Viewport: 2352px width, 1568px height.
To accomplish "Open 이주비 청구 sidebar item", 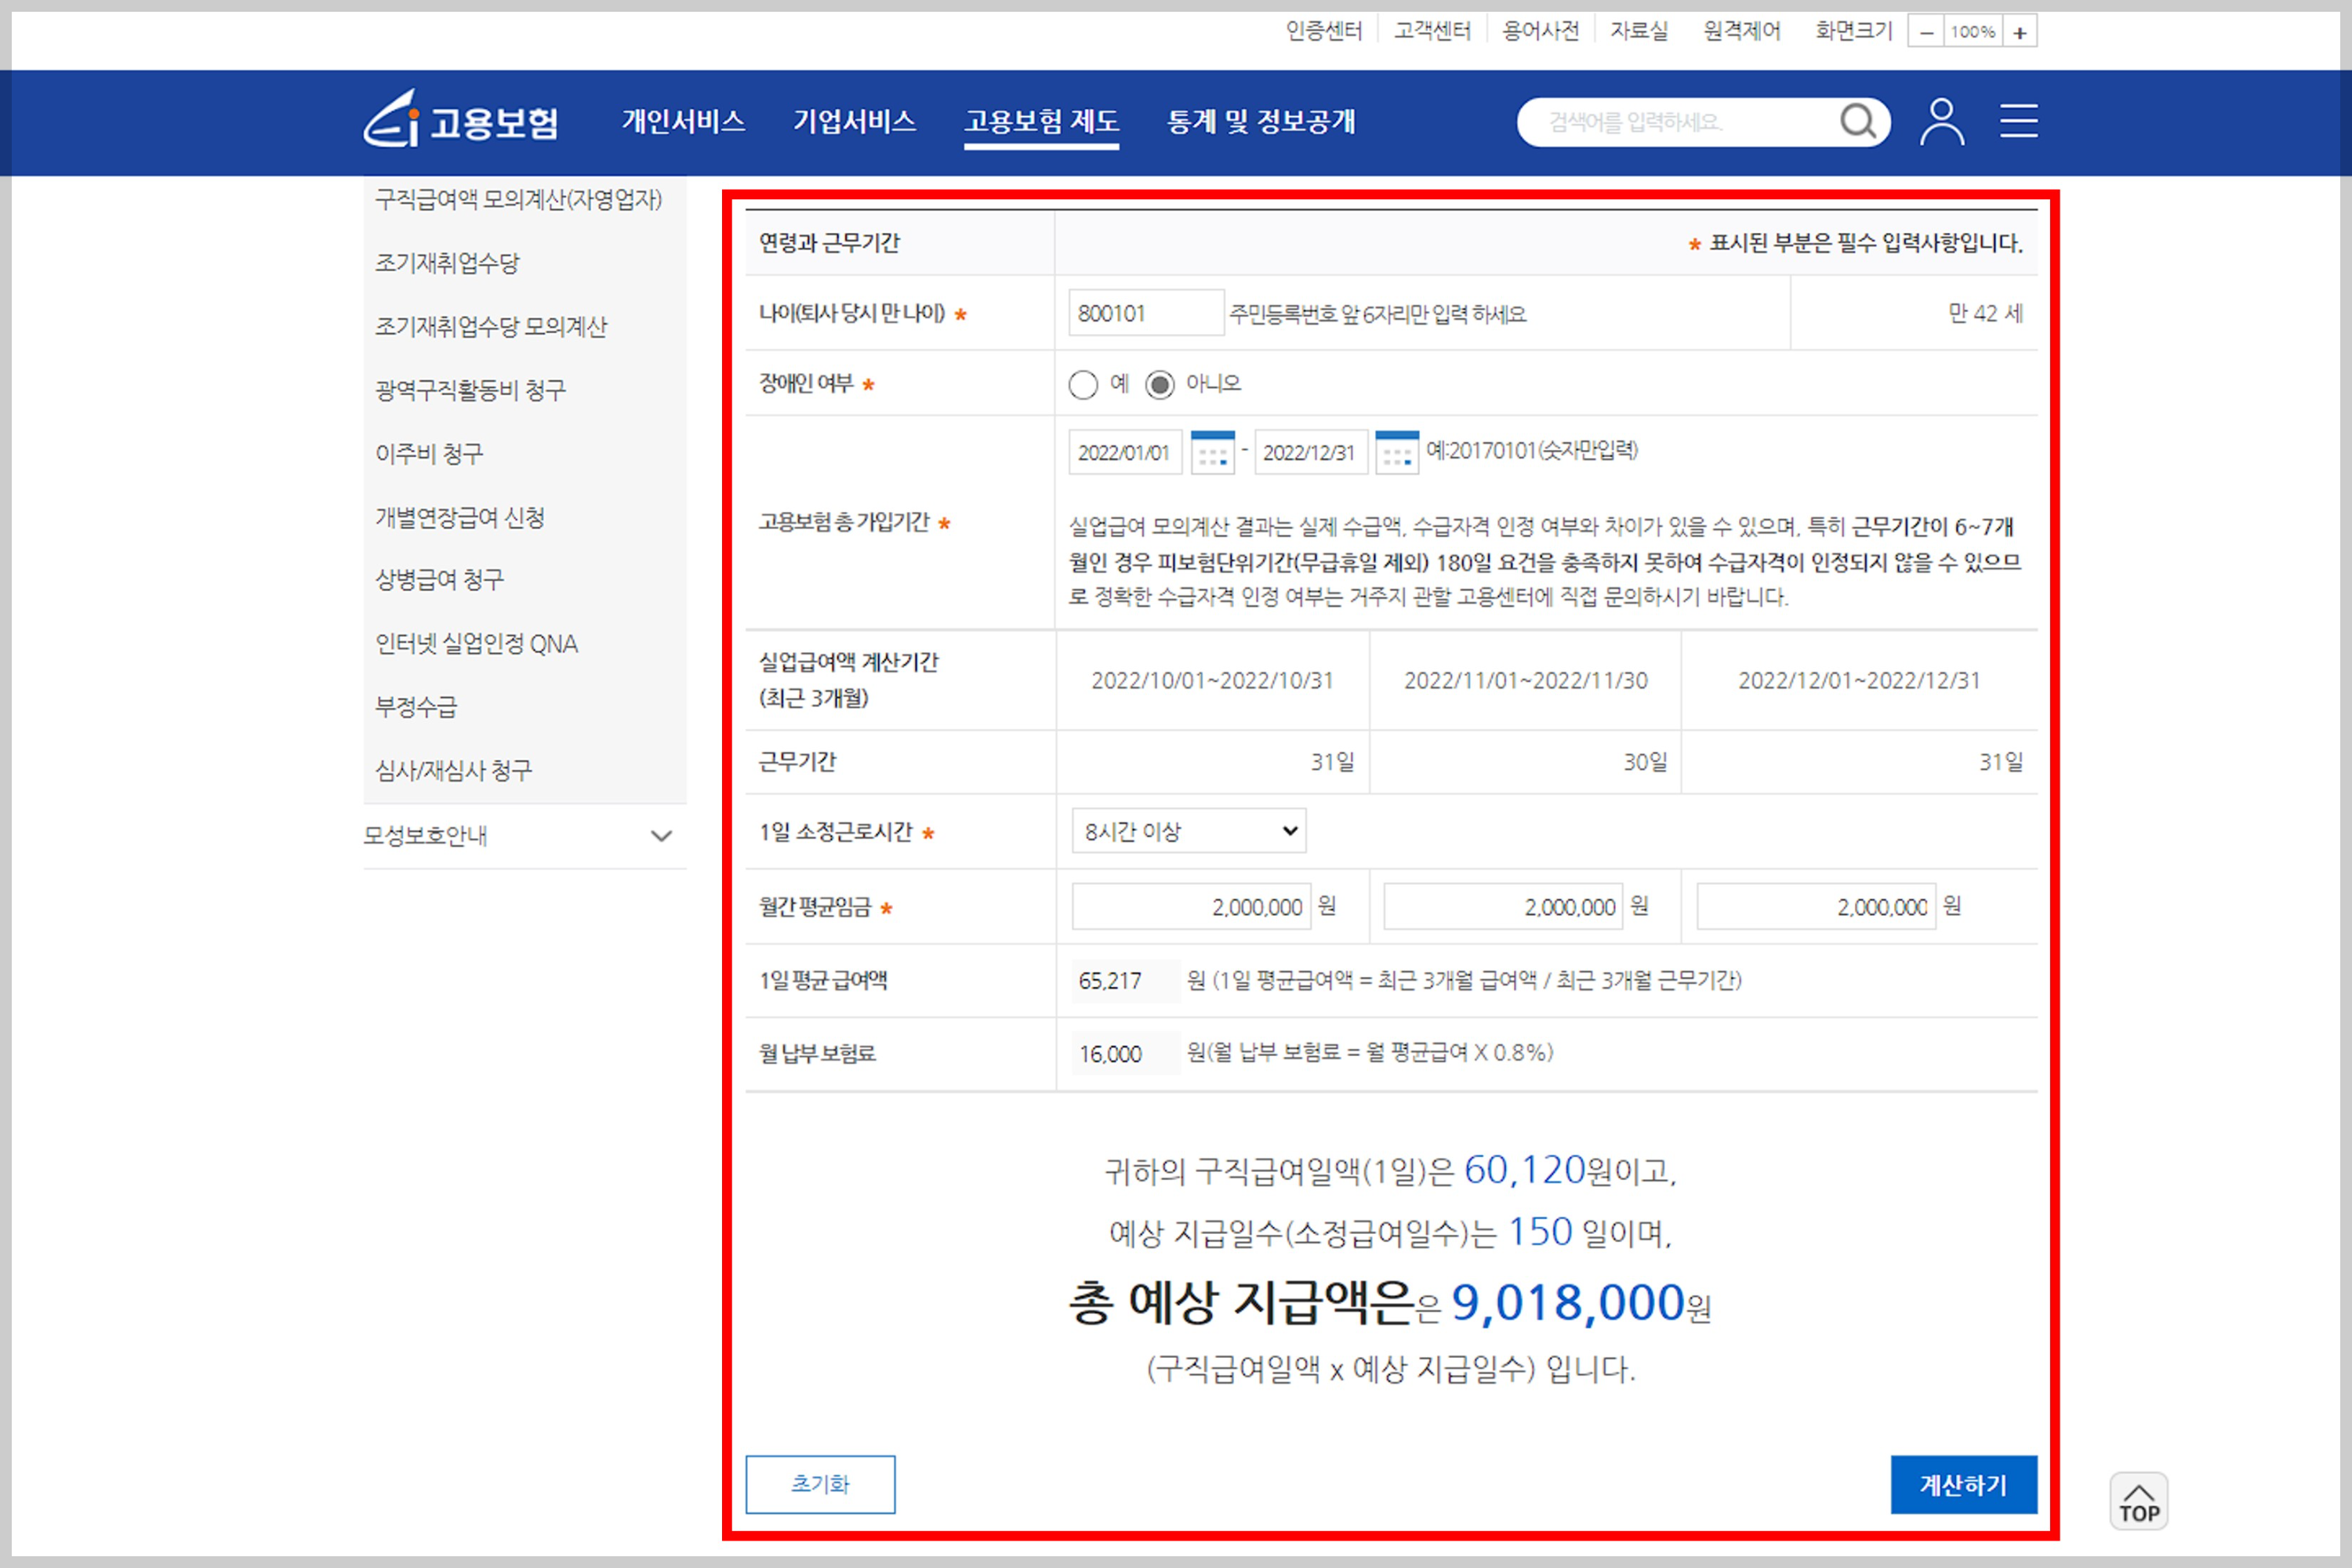I will [429, 453].
